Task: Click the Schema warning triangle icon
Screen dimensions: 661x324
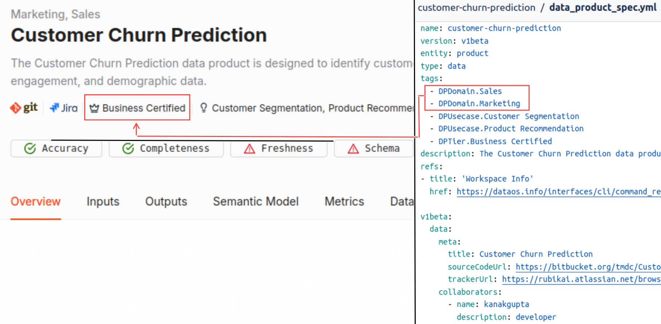Action: pyautogui.click(x=353, y=149)
